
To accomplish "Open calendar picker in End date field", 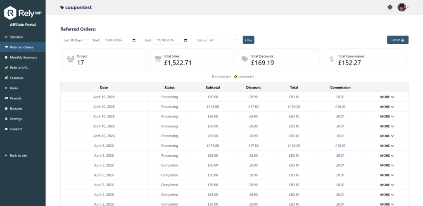I will (x=185, y=40).
